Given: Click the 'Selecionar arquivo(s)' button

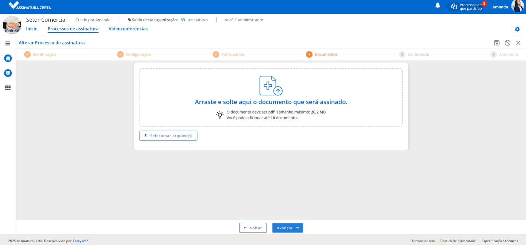Looking at the screenshot, I should (x=168, y=136).
